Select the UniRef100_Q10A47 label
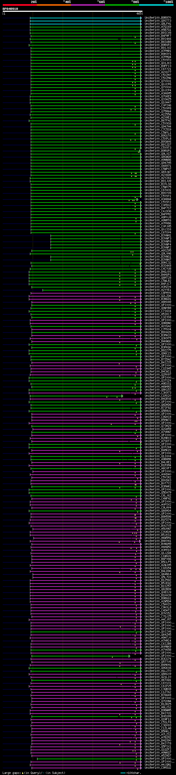176x775 pixels. (158, 102)
